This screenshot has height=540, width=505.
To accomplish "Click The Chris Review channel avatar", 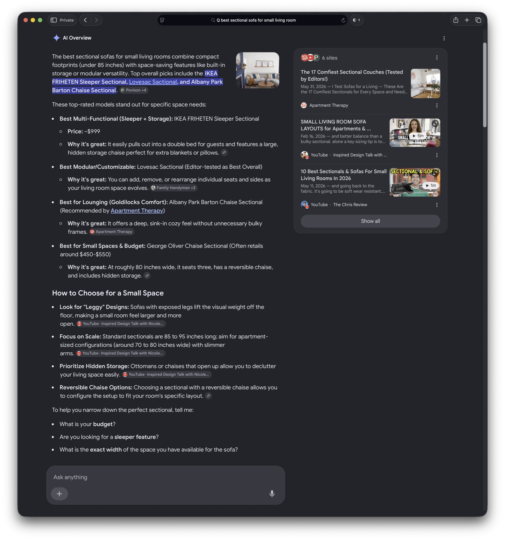I will pyautogui.click(x=305, y=205).
